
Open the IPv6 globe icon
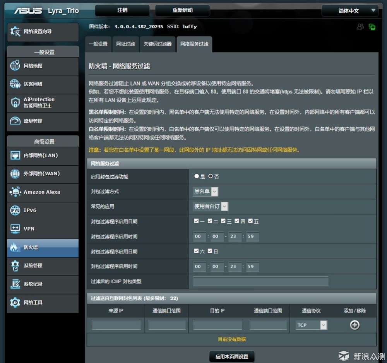click(x=15, y=210)
